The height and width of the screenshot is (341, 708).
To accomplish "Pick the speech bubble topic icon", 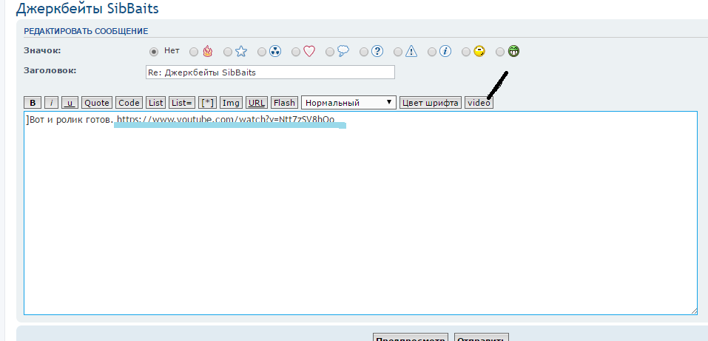I will point(330,52).
